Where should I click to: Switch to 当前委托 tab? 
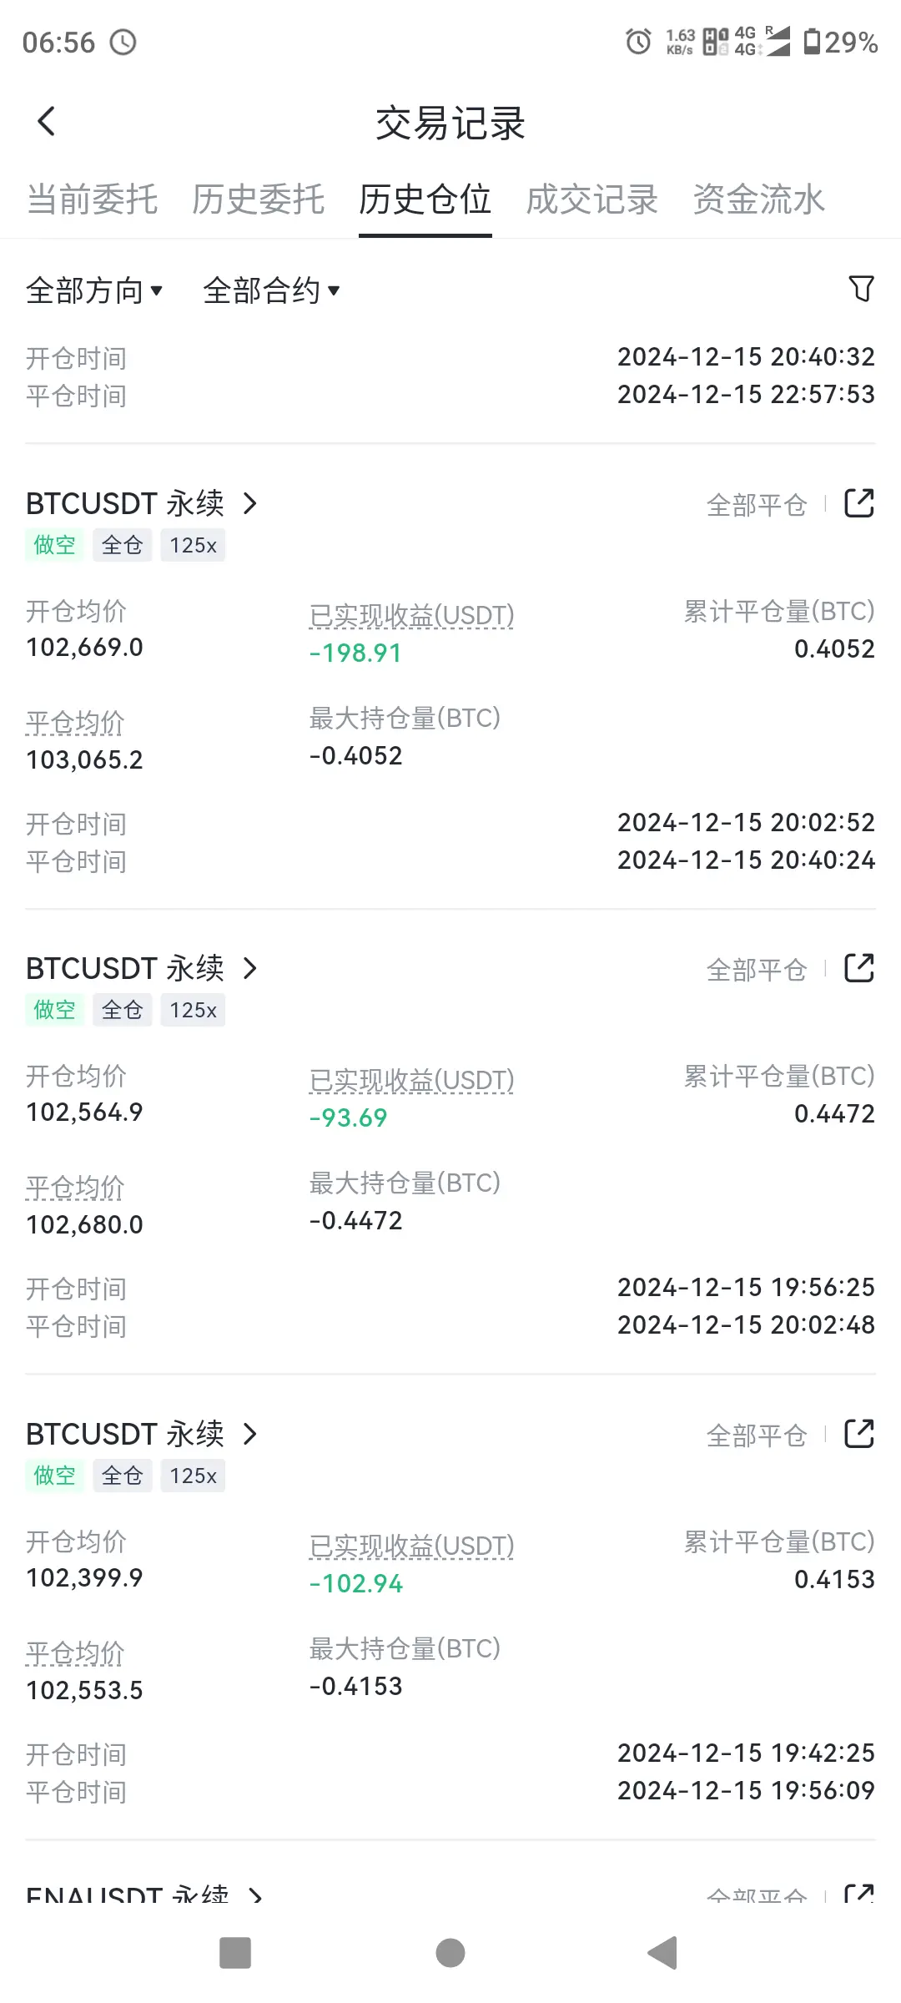pos(93,200)
